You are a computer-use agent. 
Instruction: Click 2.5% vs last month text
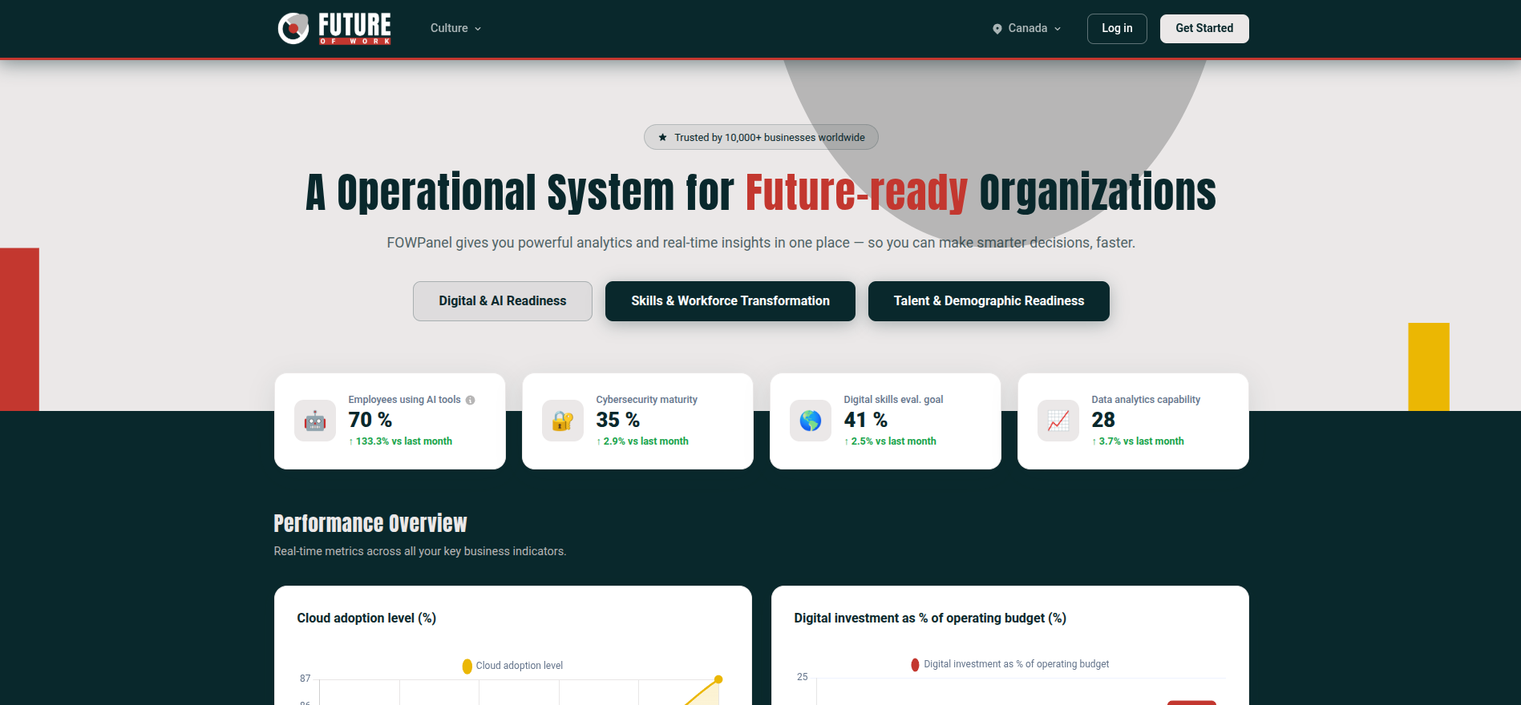(x=890, y=441)
